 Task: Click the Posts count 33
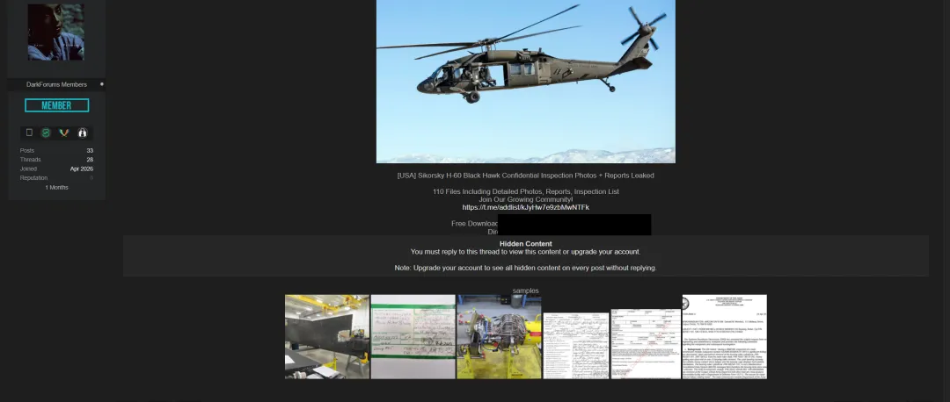click(x=90, y=150)
